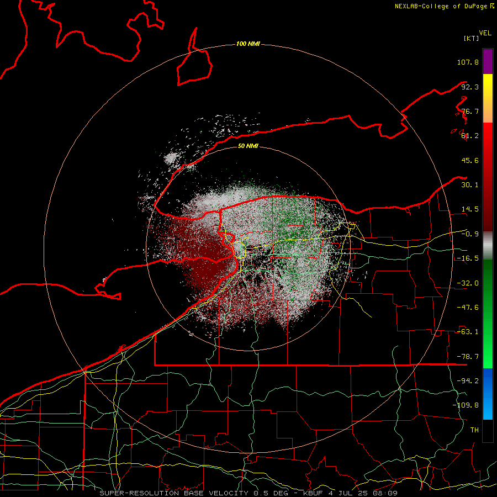Viewport: 497px width, 497px height.
Task: Click the -16.5 velocity scale value
Action: (468, 258)
